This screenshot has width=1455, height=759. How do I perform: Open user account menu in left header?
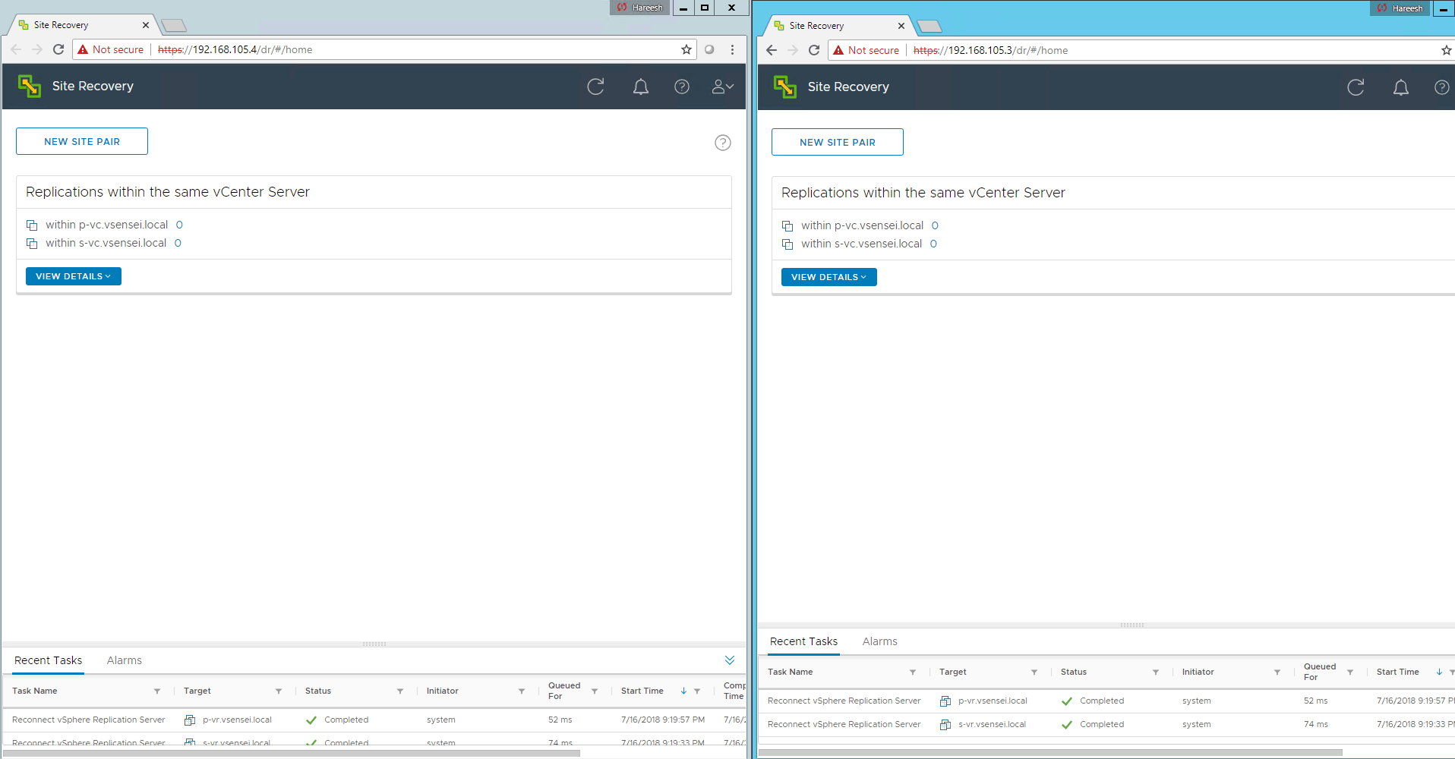coord(722,87)
